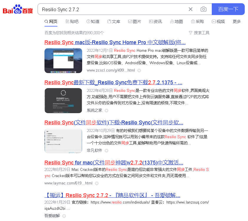Click the funnel icon beside 搜索工具
The width and height of the screenshot is (248, 221).
coord(191,33)
